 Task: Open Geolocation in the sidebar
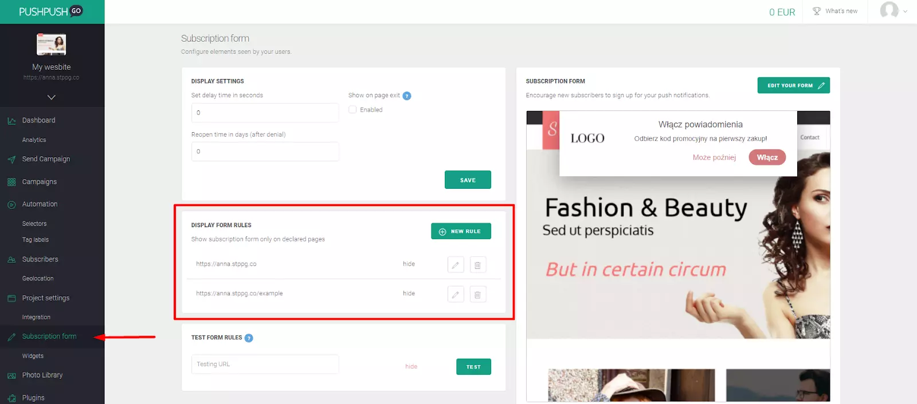(x=38, y=278)
